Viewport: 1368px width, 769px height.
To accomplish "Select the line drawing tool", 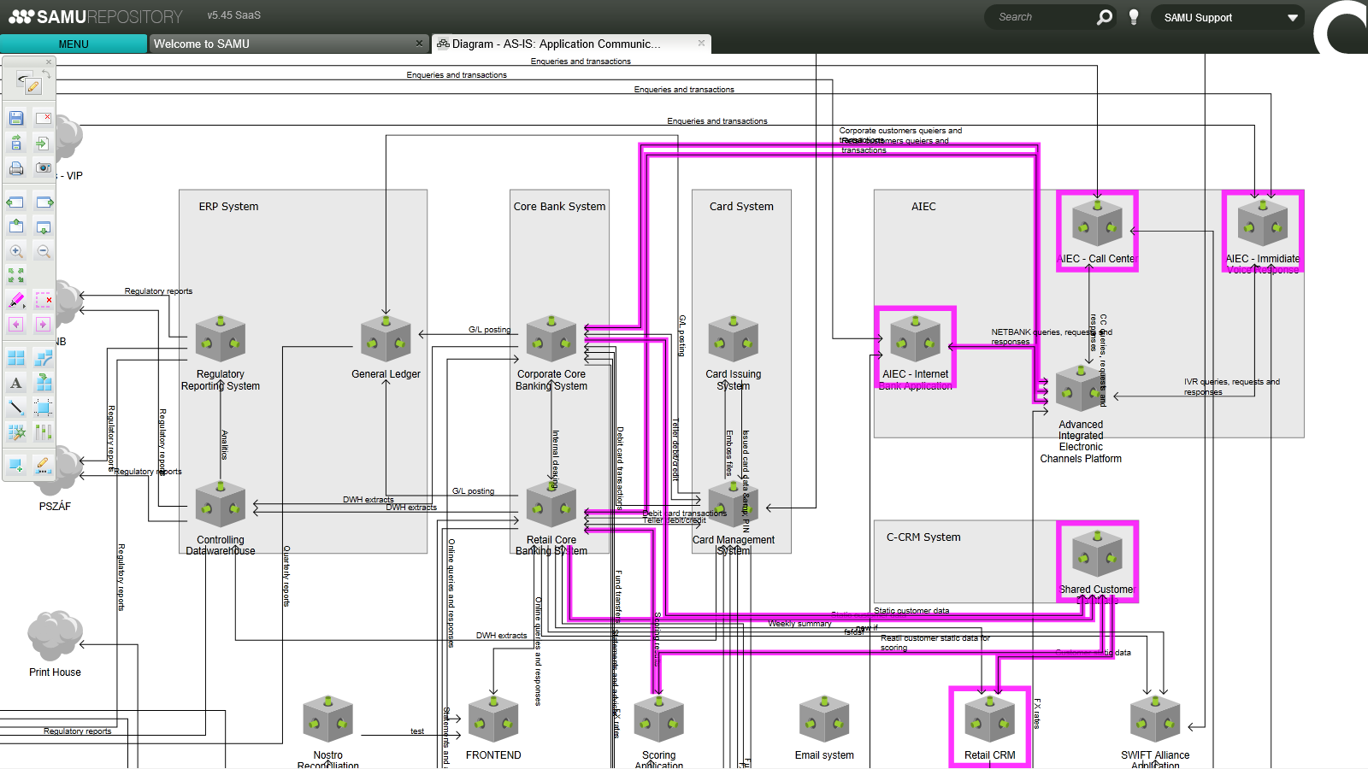I will coord(16,408).
